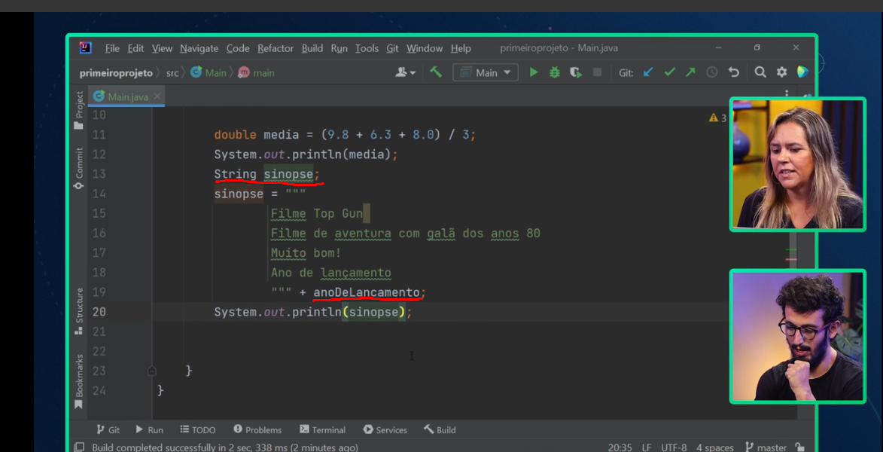The height and width of the screenshot is (452, 883).
Task: Push commits with the Git push arrow
Action: point(690,72)
